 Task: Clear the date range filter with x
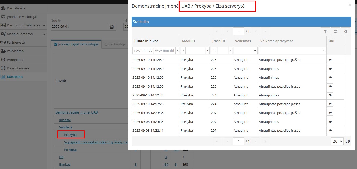[x=177, y=51]
